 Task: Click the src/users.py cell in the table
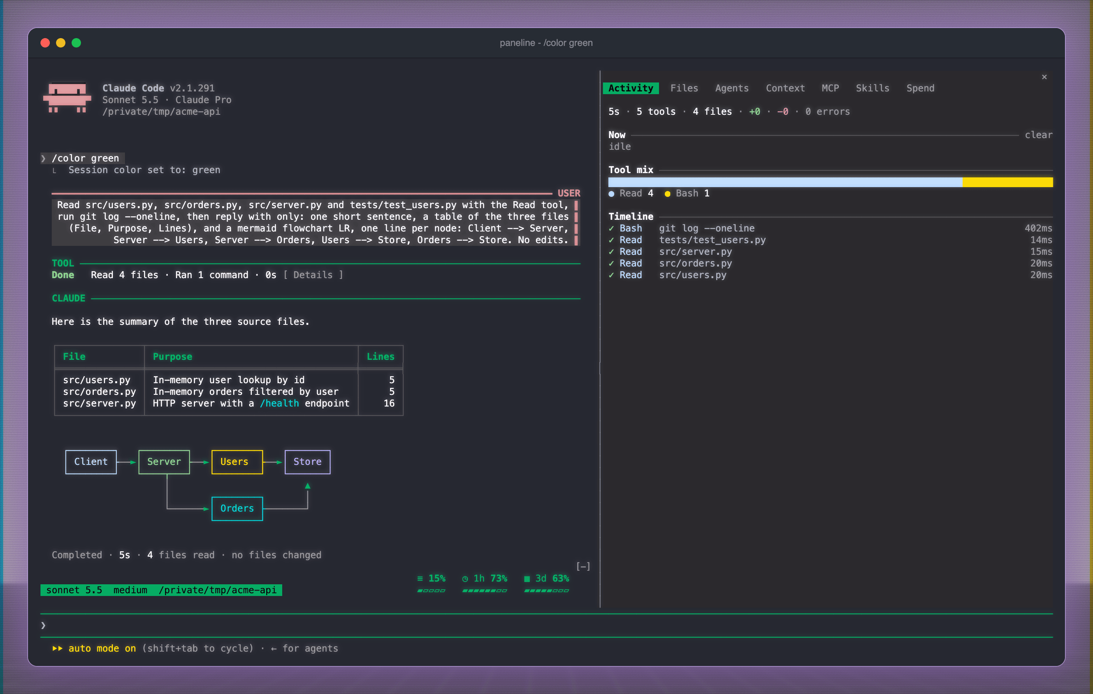click(97, 380)
